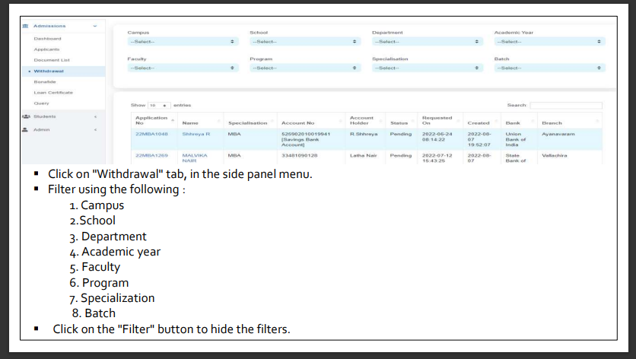Image resolution: width=636 pixels, height=359 pixels.
Task: Select Loan Certificate in side menu
Action: pyautogui.click(x=53, y=92)
